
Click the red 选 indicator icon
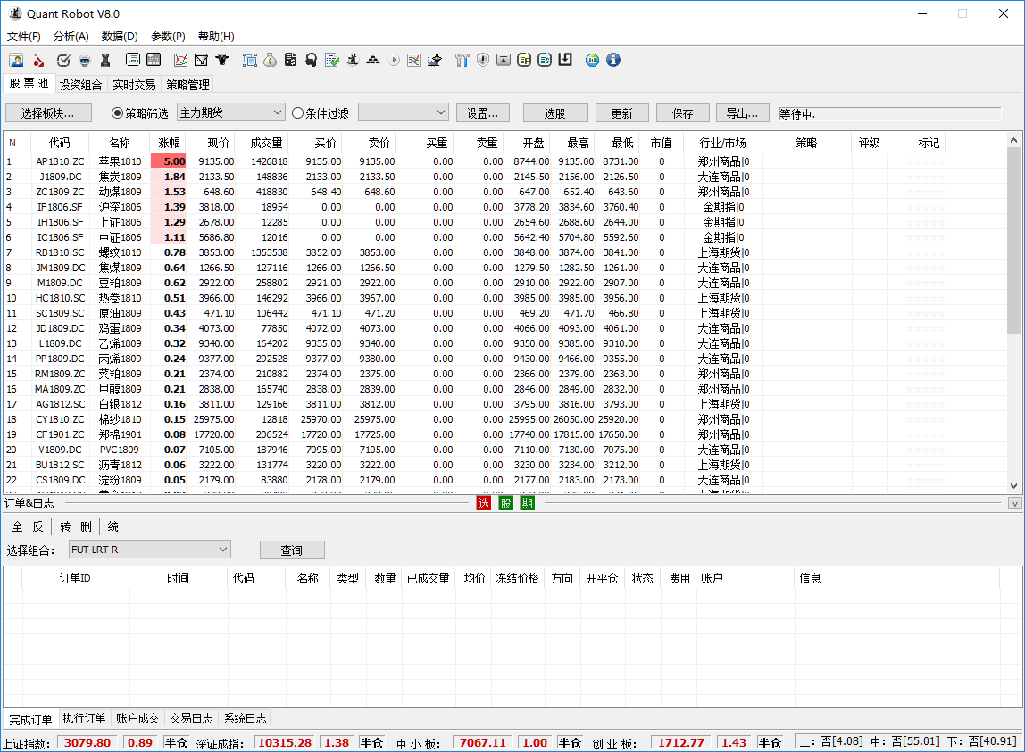click(x=484, y=503)
